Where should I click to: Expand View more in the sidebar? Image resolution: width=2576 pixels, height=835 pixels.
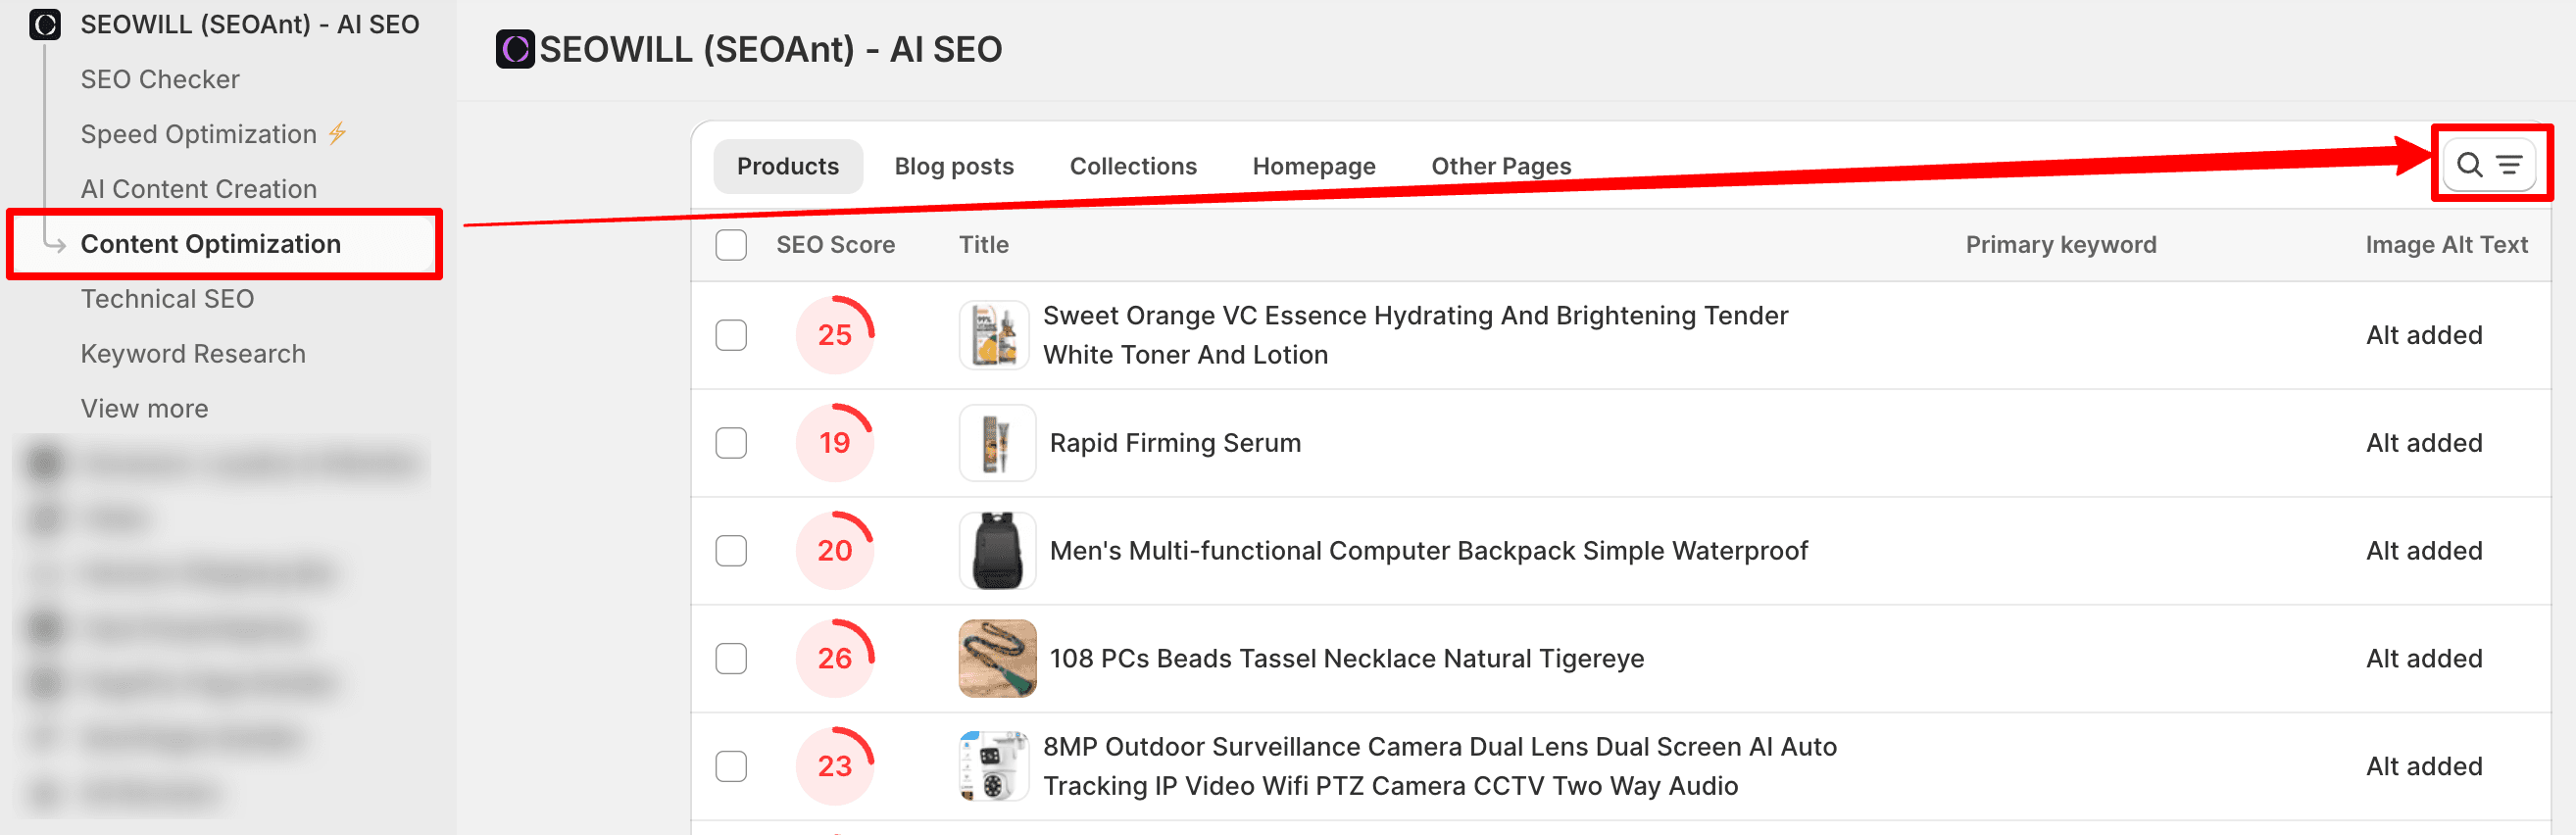tap(144, 408)
